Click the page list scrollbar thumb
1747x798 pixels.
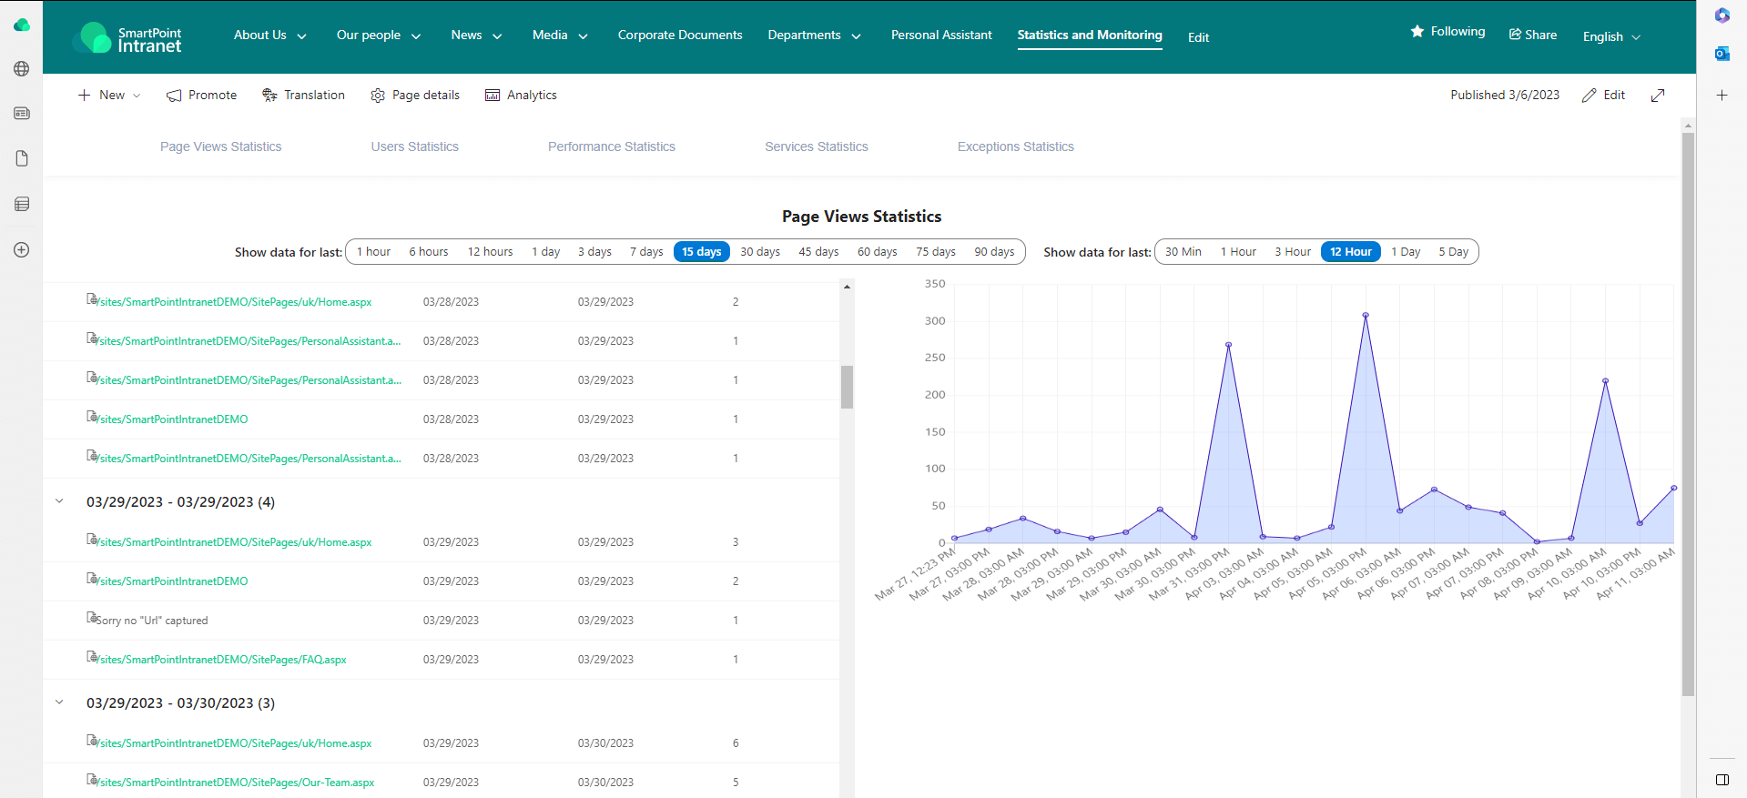point(847,387)
